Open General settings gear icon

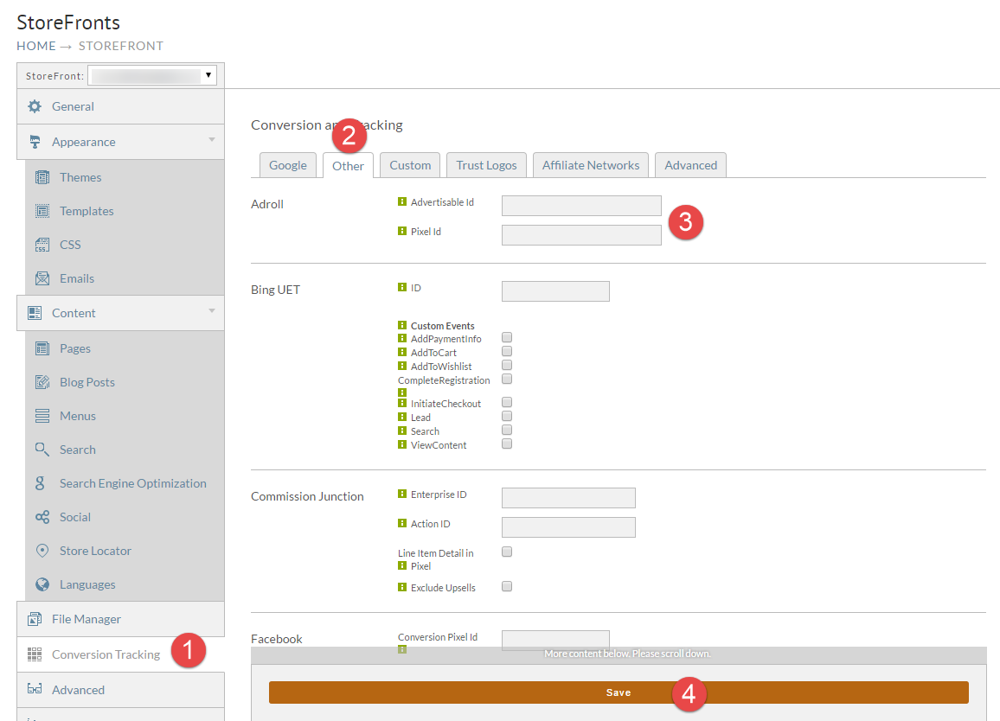[35, 106]
